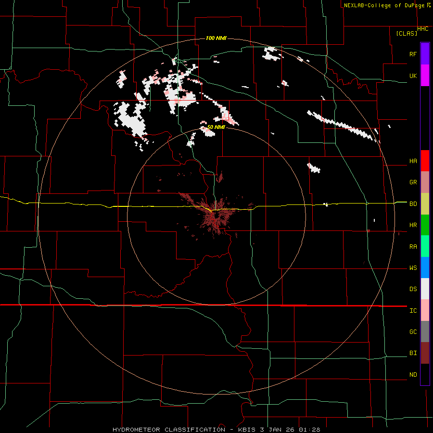Viewport: 433px width, 433px height.
Task: Click the 50 NMI range ring label
Action: tap(216, 127)
